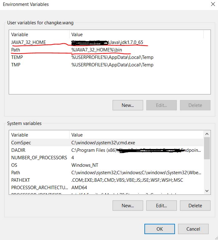This screenshot has width=218, height=240.
Task: Click the jdk1.7.0_65 value cell
Action: coord(107,42)
